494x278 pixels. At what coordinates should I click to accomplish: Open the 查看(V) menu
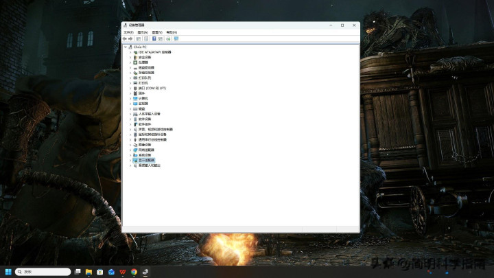click(157, 32)
